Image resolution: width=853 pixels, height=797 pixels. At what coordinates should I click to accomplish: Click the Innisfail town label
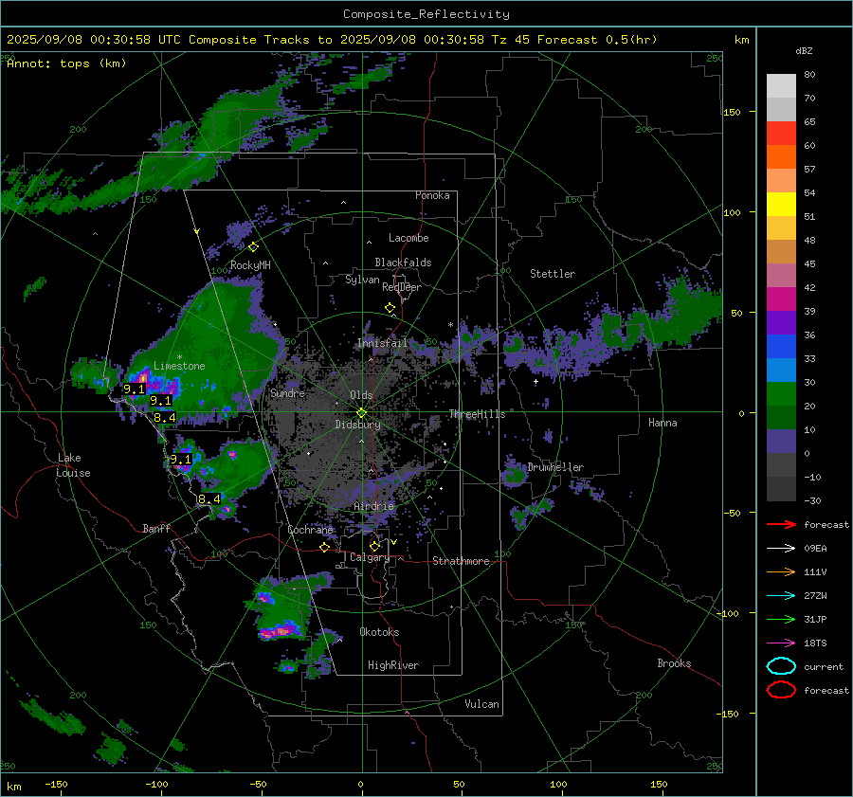pos(382,343)
